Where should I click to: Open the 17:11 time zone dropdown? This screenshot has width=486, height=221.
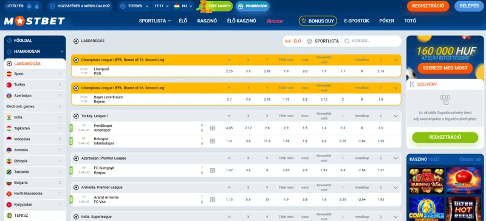coord(162,6)
